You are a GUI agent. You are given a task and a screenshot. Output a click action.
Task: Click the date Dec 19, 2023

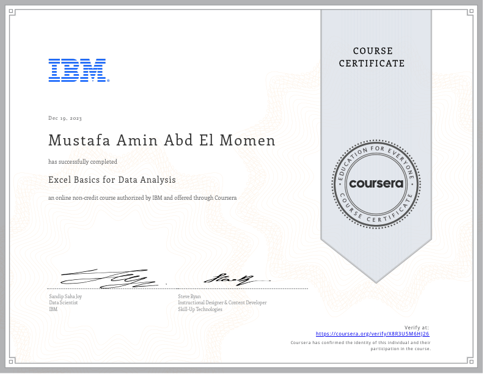point(65,118)
